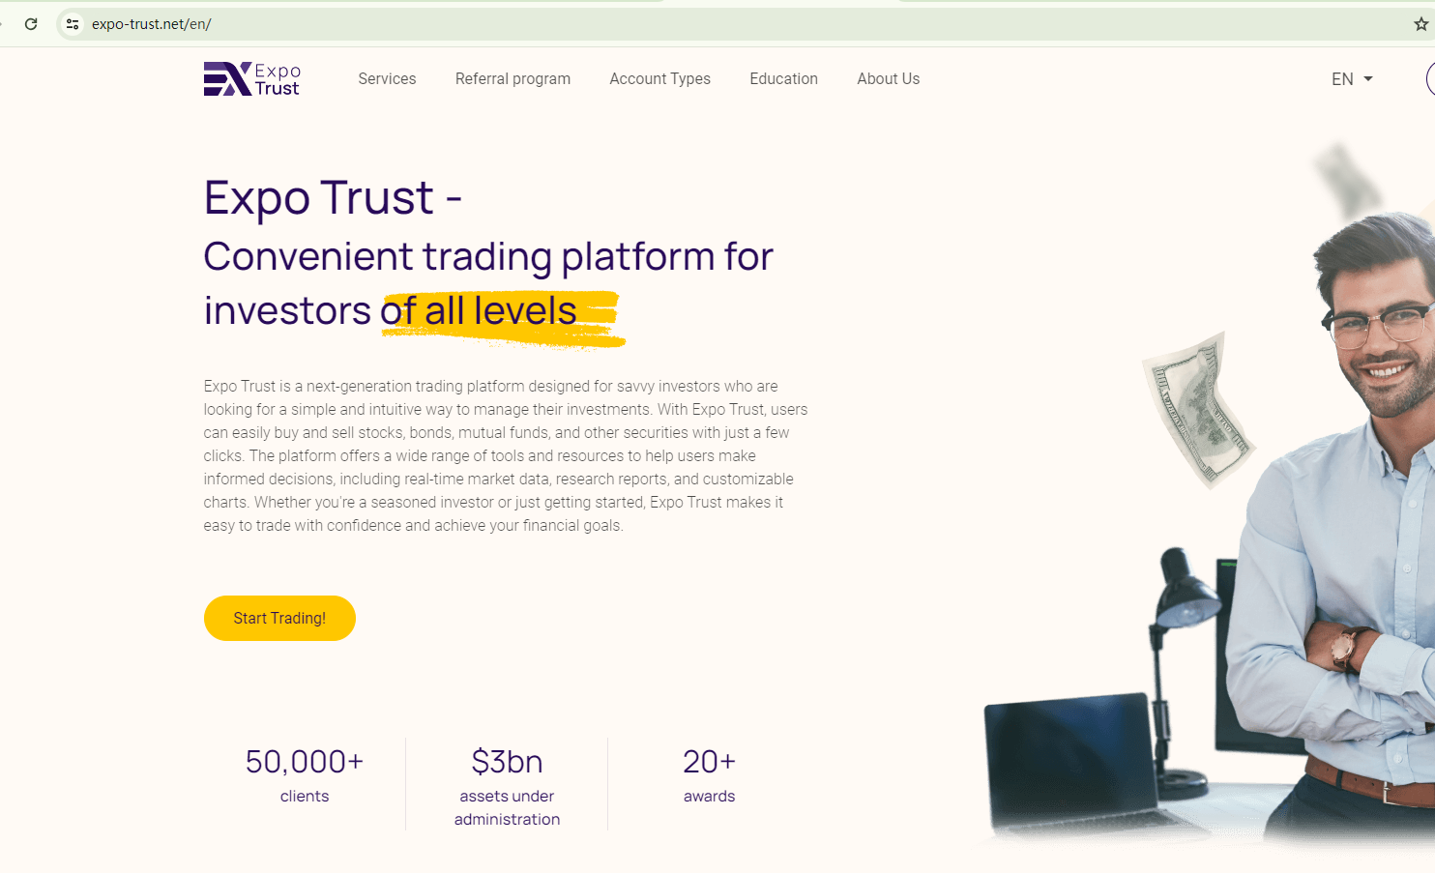The height and width of the screenshot is (873, 1435).
Task: Click the highlighted "of all levels" text
Action: pyautogui.click(x=499, y=312)
